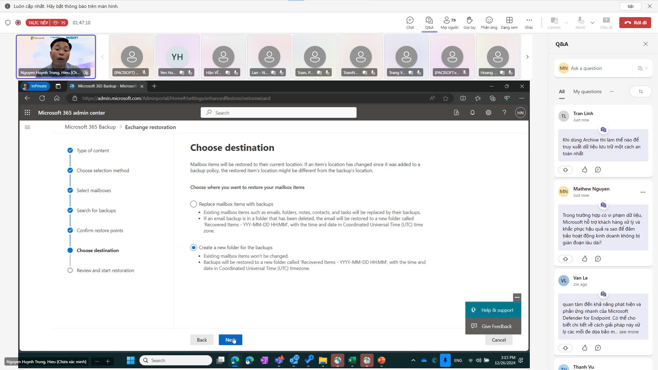The width and height of the screenshot is (658, 370).
Task: Minimize the help and feedback widget
Action: click(517, 297)
